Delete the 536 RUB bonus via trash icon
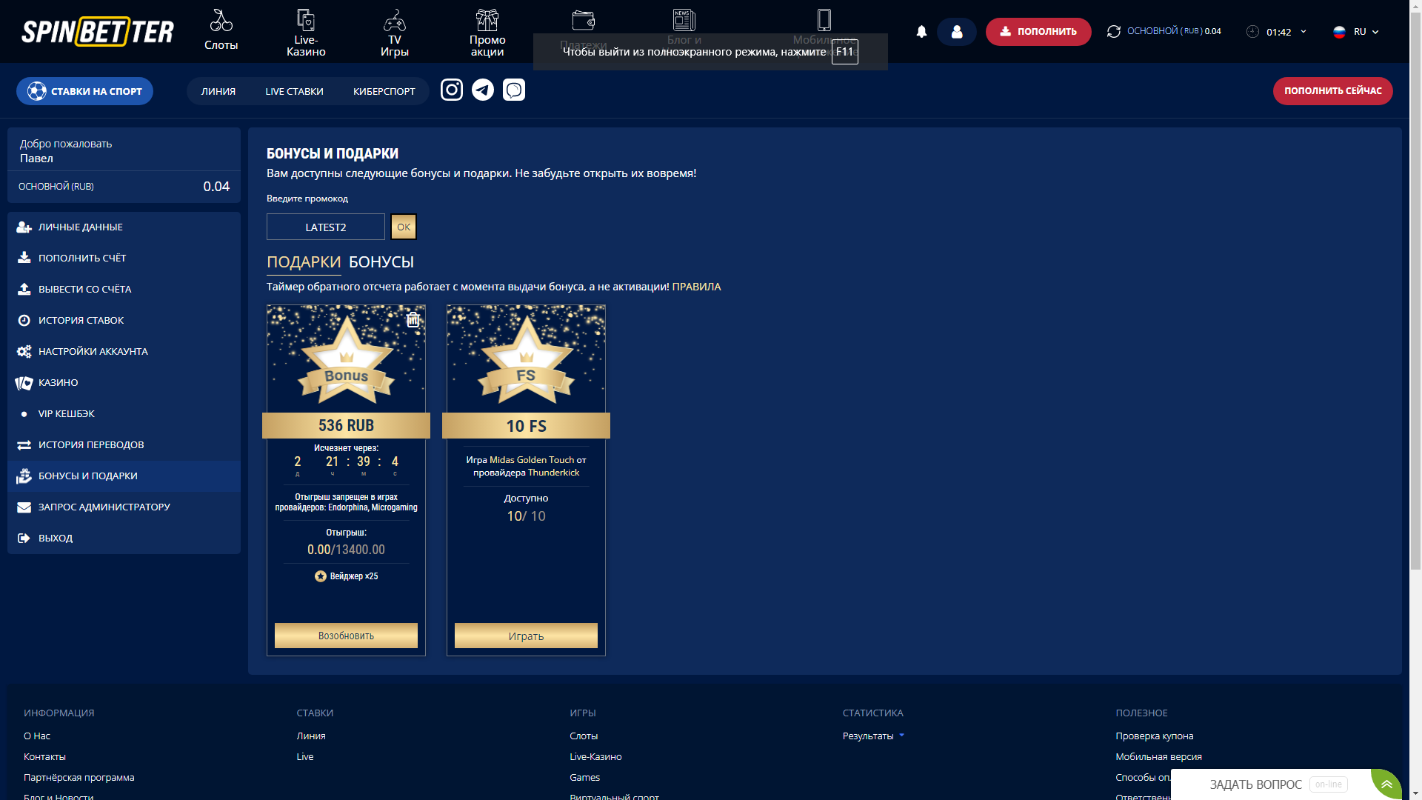The image size is (1422, 800). (x=413, y=319)
